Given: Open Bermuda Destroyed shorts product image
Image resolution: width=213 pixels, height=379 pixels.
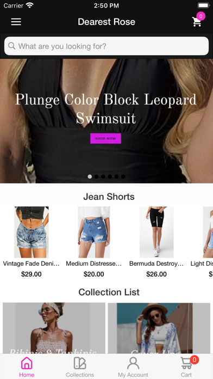Looking at the screenshot, I should (156, 232).
